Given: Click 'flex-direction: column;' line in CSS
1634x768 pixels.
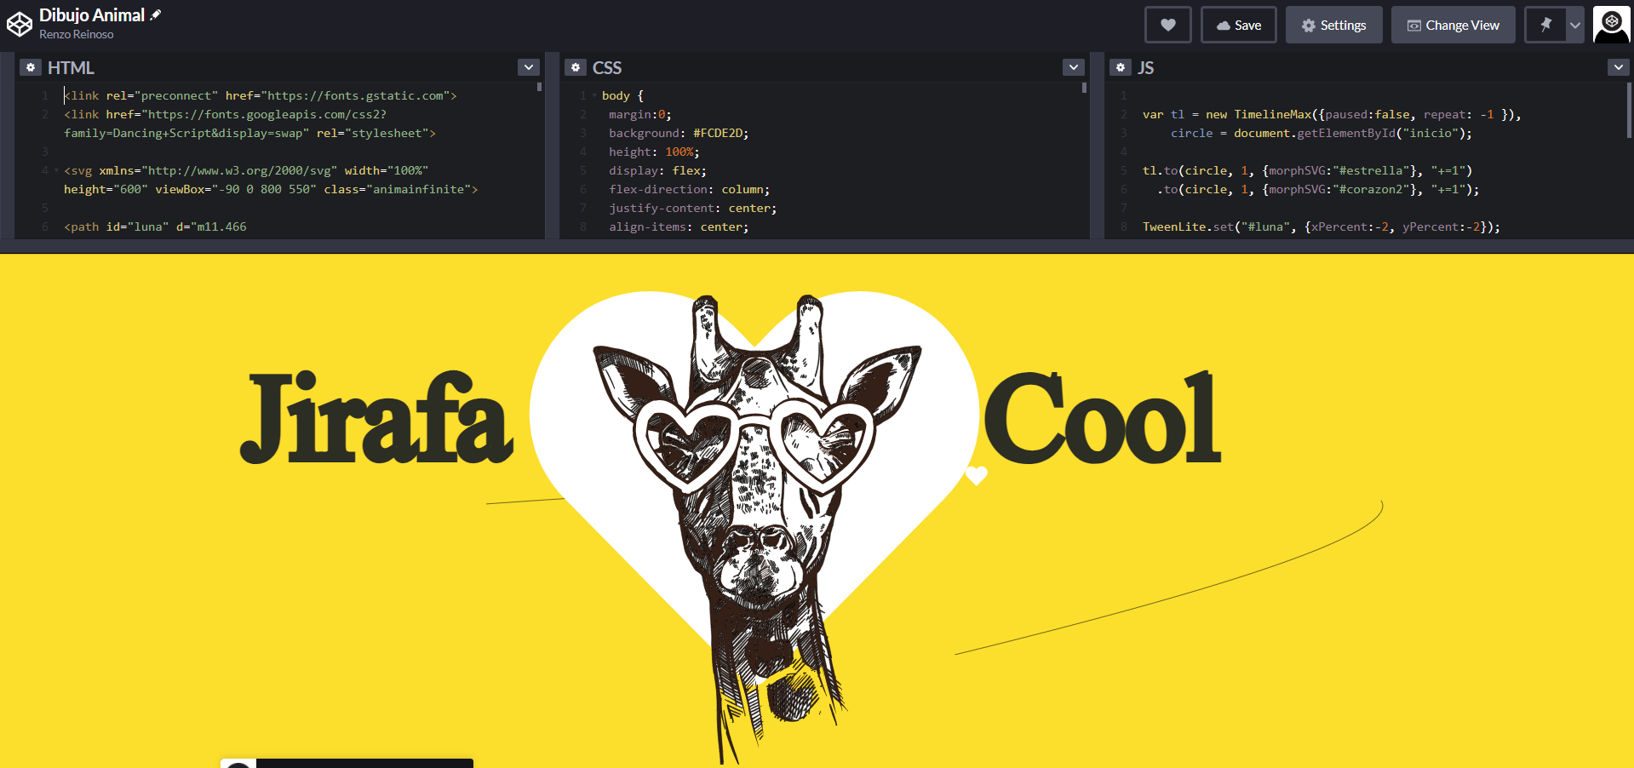Looking at the screenshot, I should tap(689, 189).
